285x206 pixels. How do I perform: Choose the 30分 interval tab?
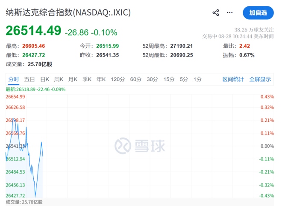pyautogui.click(x=152, y=79)
